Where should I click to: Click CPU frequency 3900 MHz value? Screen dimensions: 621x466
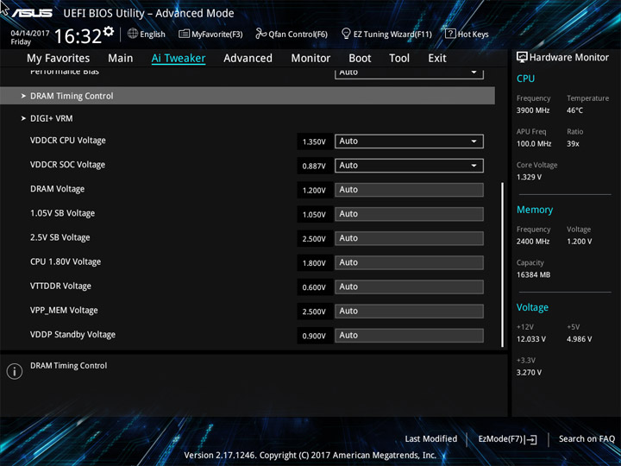coord(533,110)
